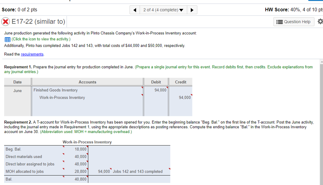Select the Work-in-Process Inventory account field
This screenshot has height=185, width=323.
[x=88, y=97]
